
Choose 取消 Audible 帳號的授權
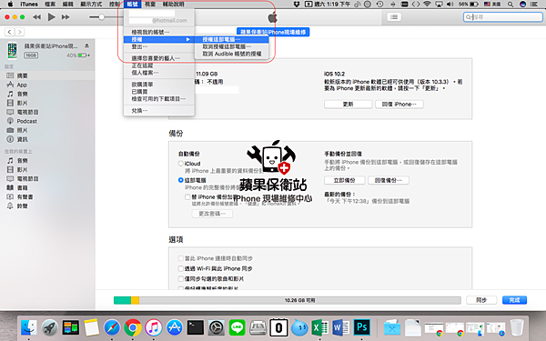pyautogui.click(x=231, y=54)
